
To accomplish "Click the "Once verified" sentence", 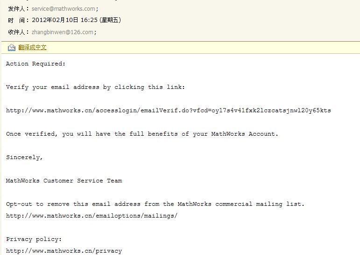I will click(142, 134).
